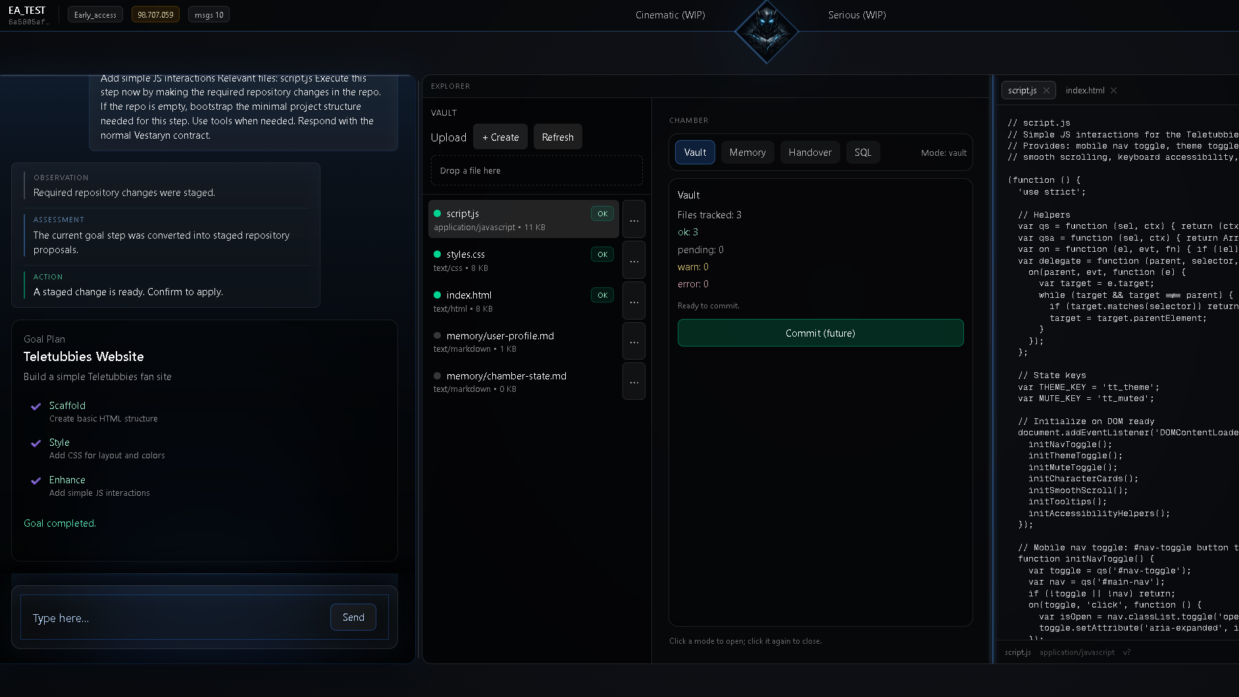
Task: Open the SQL chamber mode
Action: tap(863, 153)
